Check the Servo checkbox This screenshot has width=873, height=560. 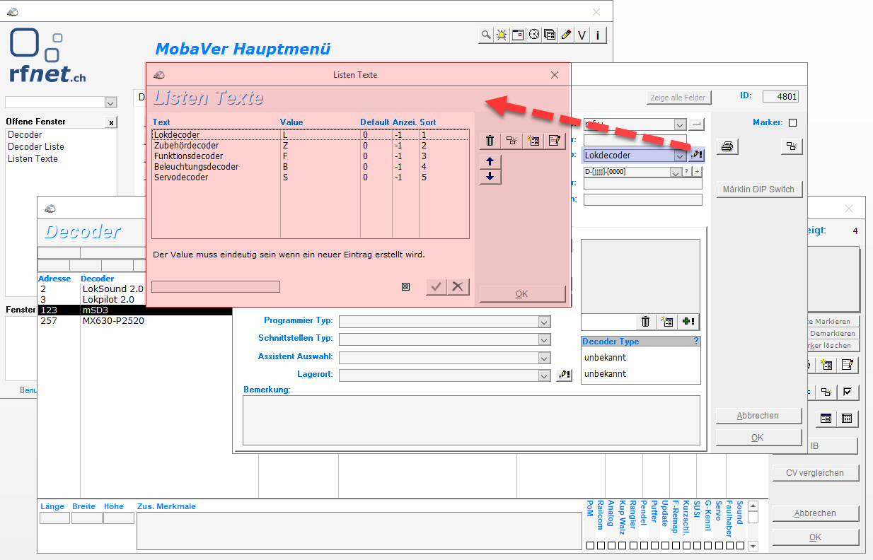pyautogui.click(x=719, y=546)
